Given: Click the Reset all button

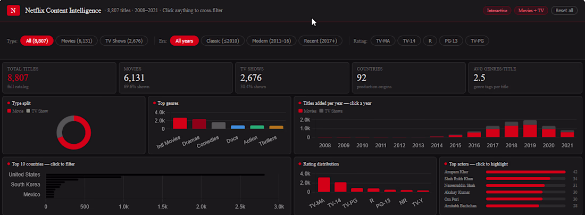Looking at the screenshot, I should 564,11.
